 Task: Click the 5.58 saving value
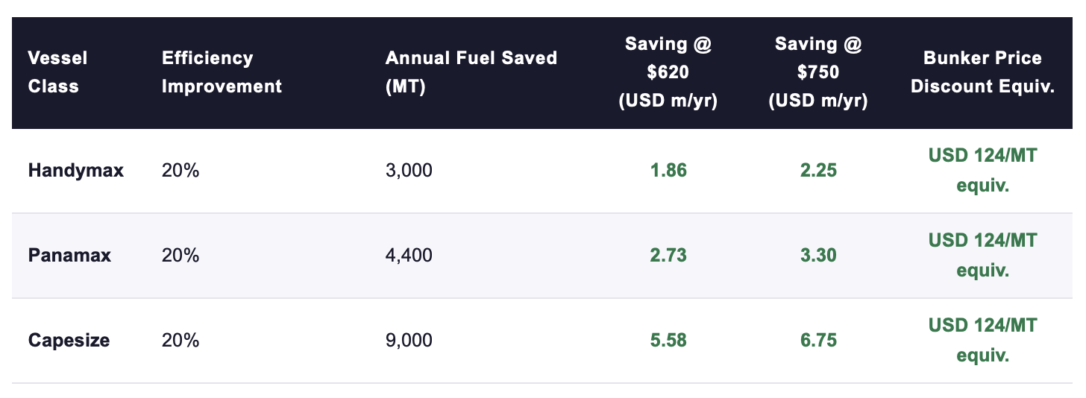(668, 341)
